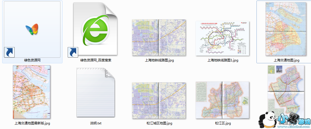311x129 pixels.
Task: Select the 上海地铁线路图1.jpg metro diagram thumbnail
Action: [x=222, y=38]
